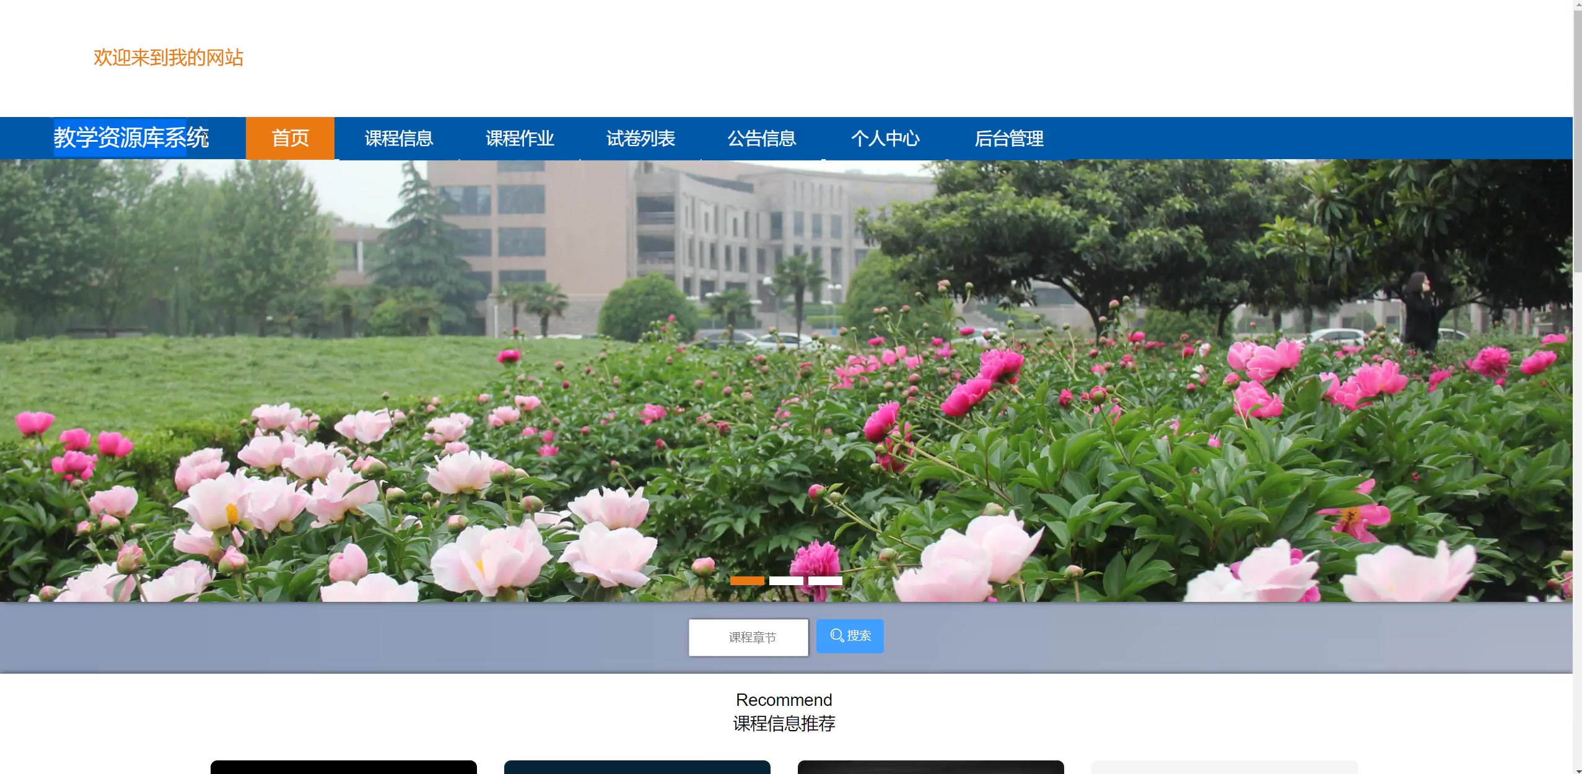Switch to the second carousel slide indicator
Viewport: 1582px width, 774px height.
[x=785, y=581]
